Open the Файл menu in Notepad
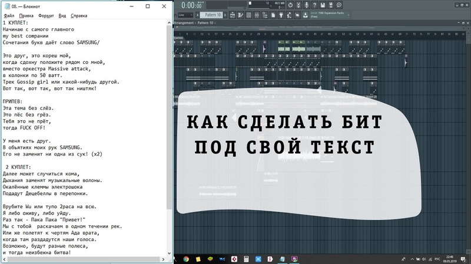Image resolution: width=471 pixels, height=264 pixels. [x=9, y=16]
